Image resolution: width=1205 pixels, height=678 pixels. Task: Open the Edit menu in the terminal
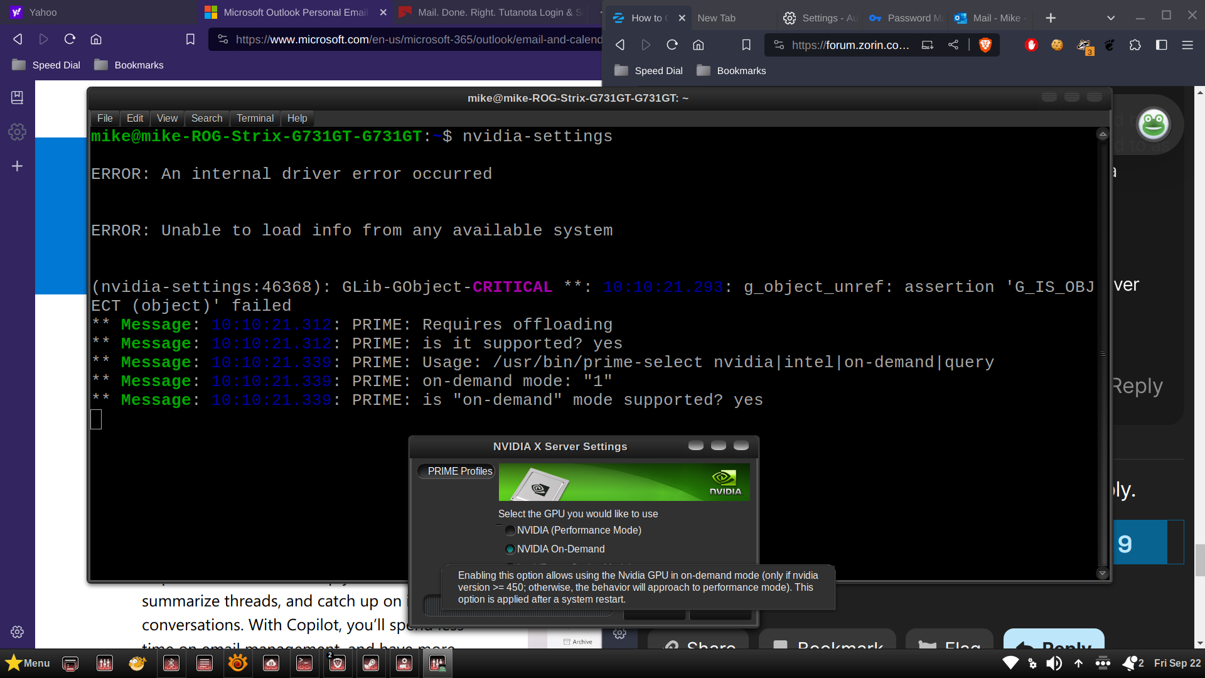(x=135, y=118)
